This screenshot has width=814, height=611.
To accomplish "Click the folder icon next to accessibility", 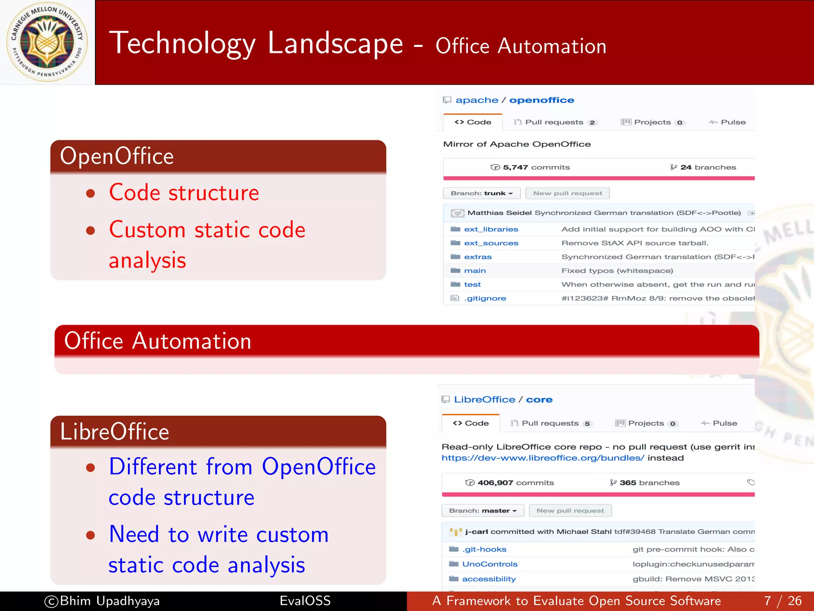I will click(454, 578).
